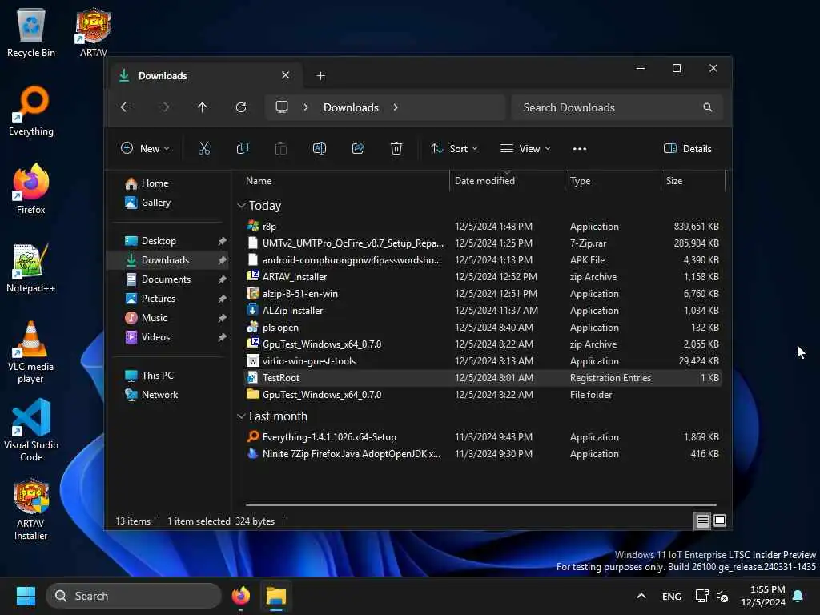This screenshot has height=615, width=820.
Task: Click the Rename icon in toolbar
Action: [320, 148]
